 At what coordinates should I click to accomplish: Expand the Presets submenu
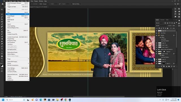[18, 63]
